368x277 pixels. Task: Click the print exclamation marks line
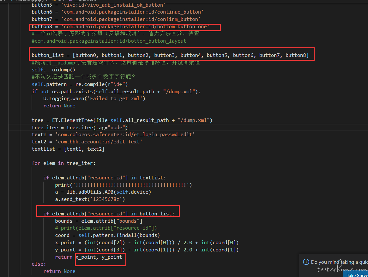pos(124,185)
